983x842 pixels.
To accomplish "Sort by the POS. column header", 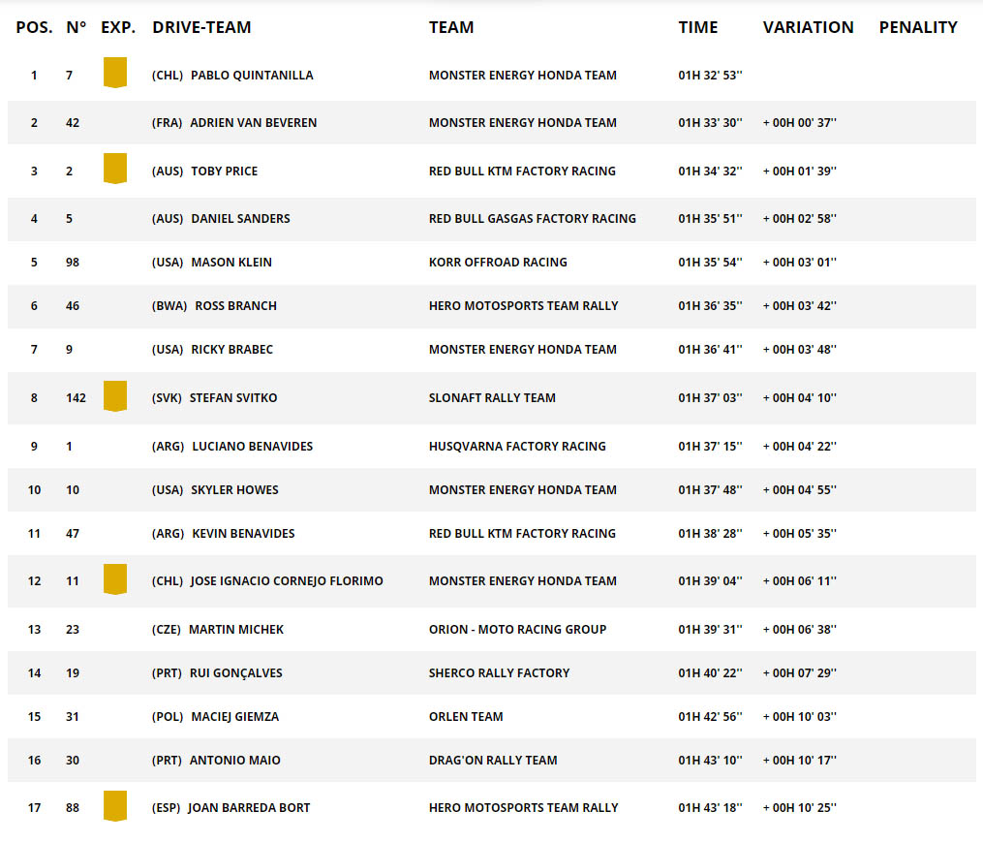I will [34, 27].
